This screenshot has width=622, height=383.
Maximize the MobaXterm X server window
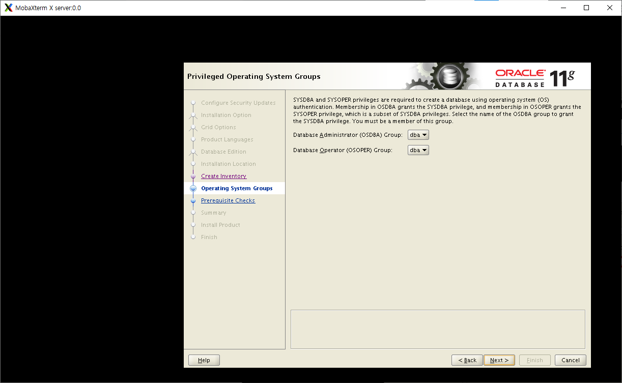(586, 8)
